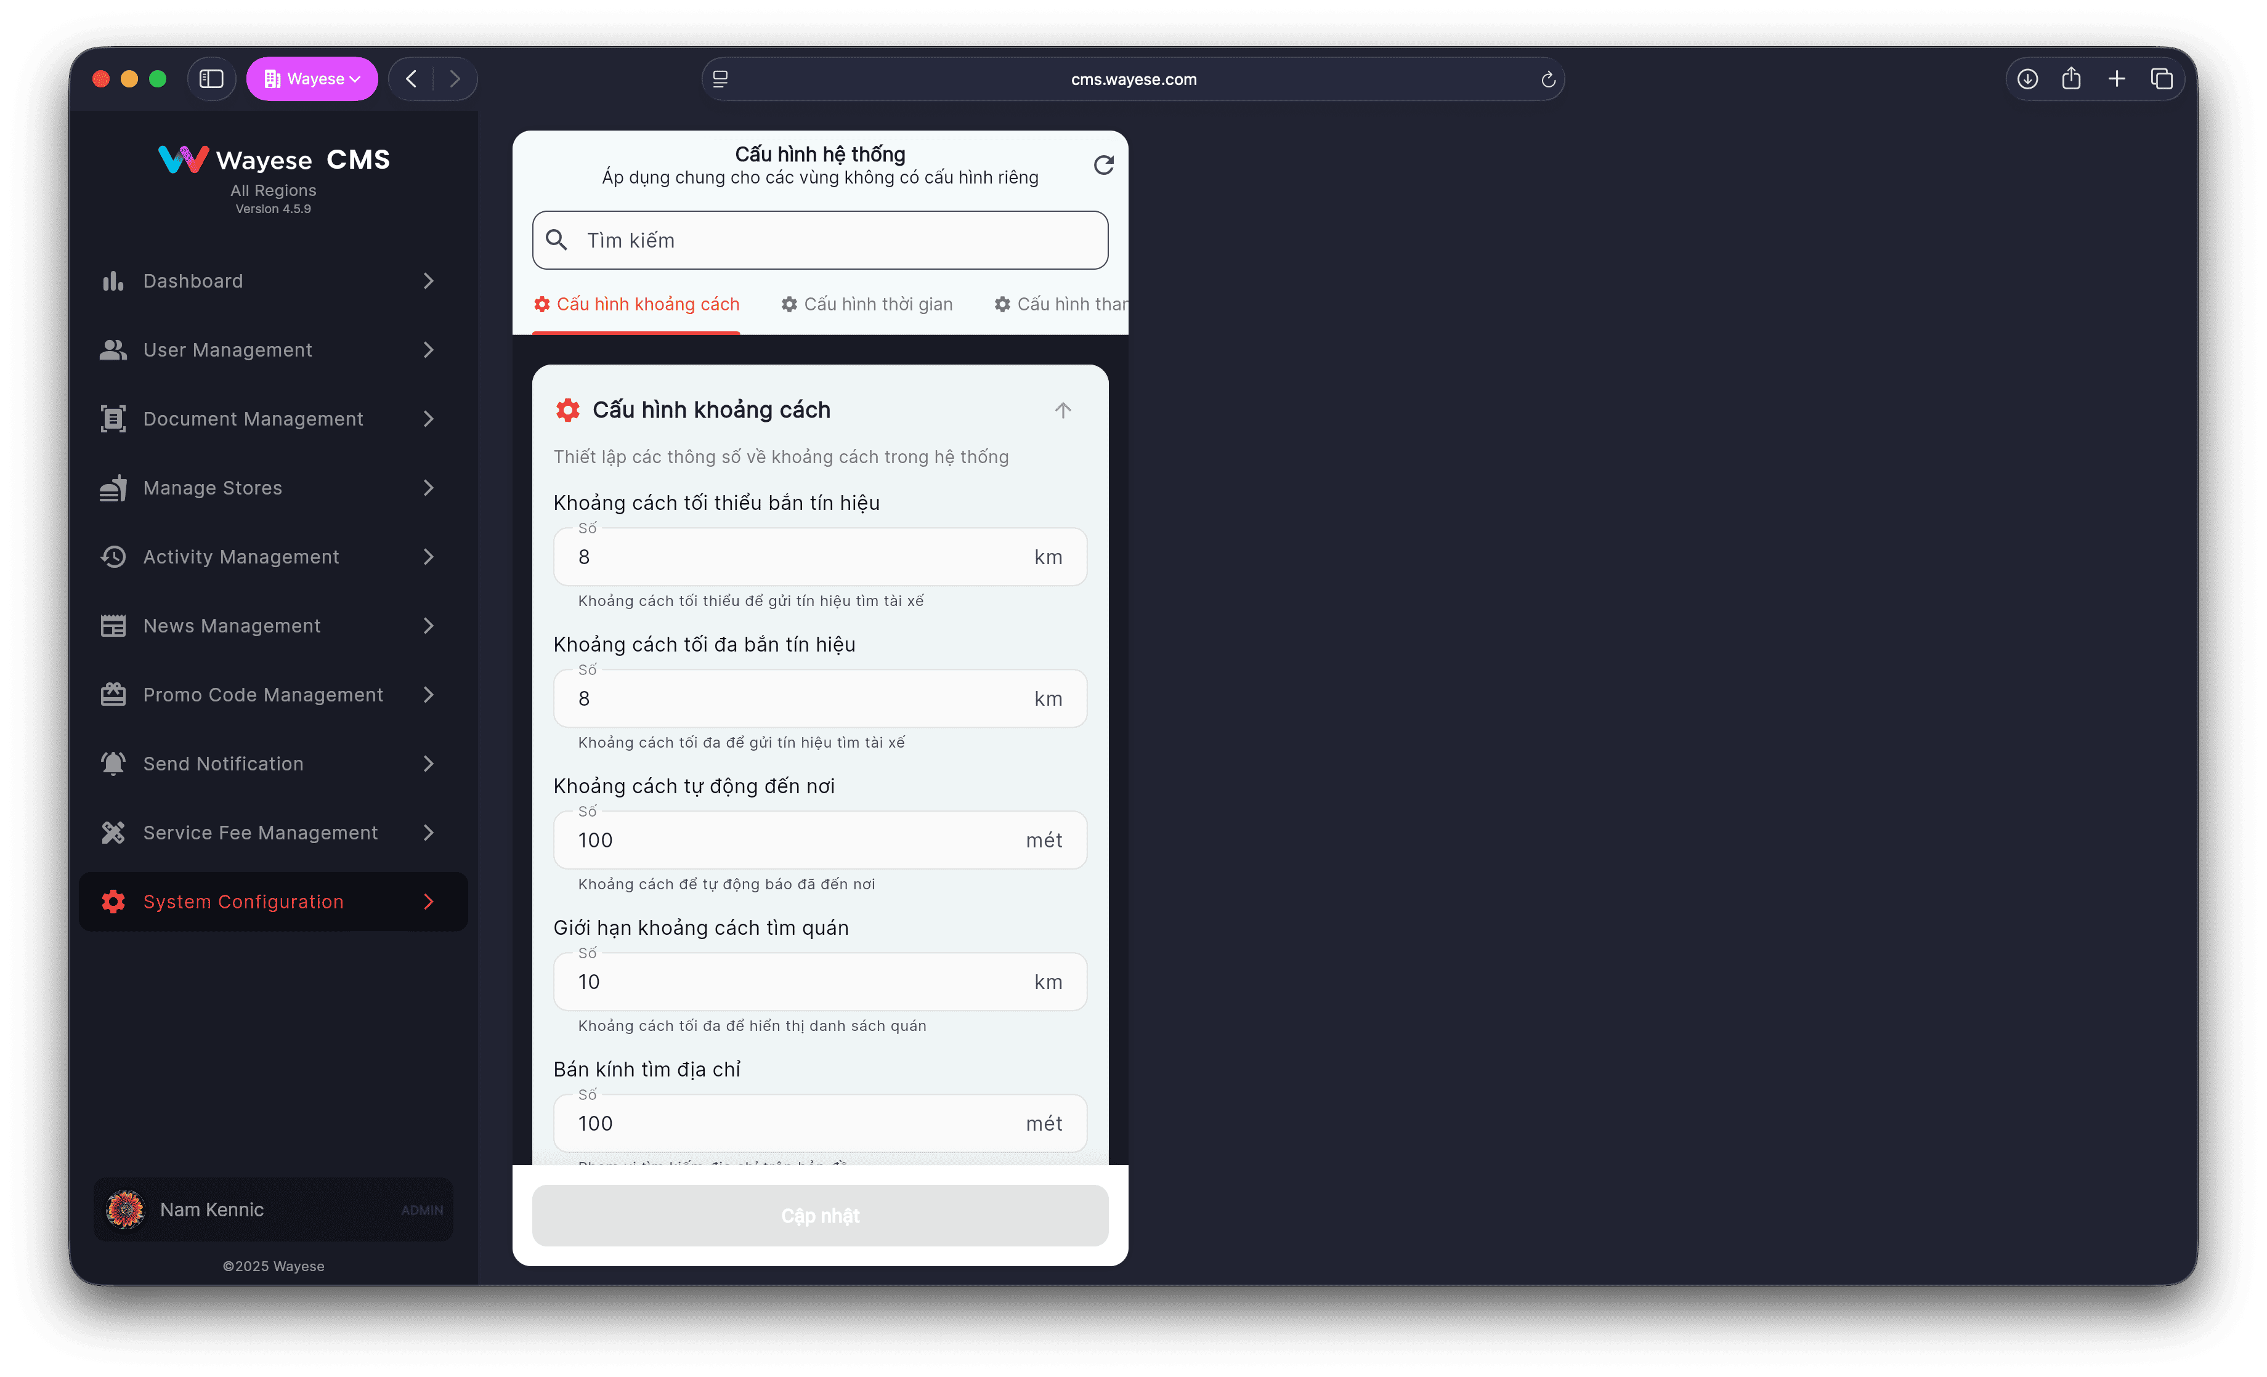Viewport: 2267px width, 1377px height.
Task: Click Nam Kennic user profile
Action: pyautogui.click(x=274, y=1209)
